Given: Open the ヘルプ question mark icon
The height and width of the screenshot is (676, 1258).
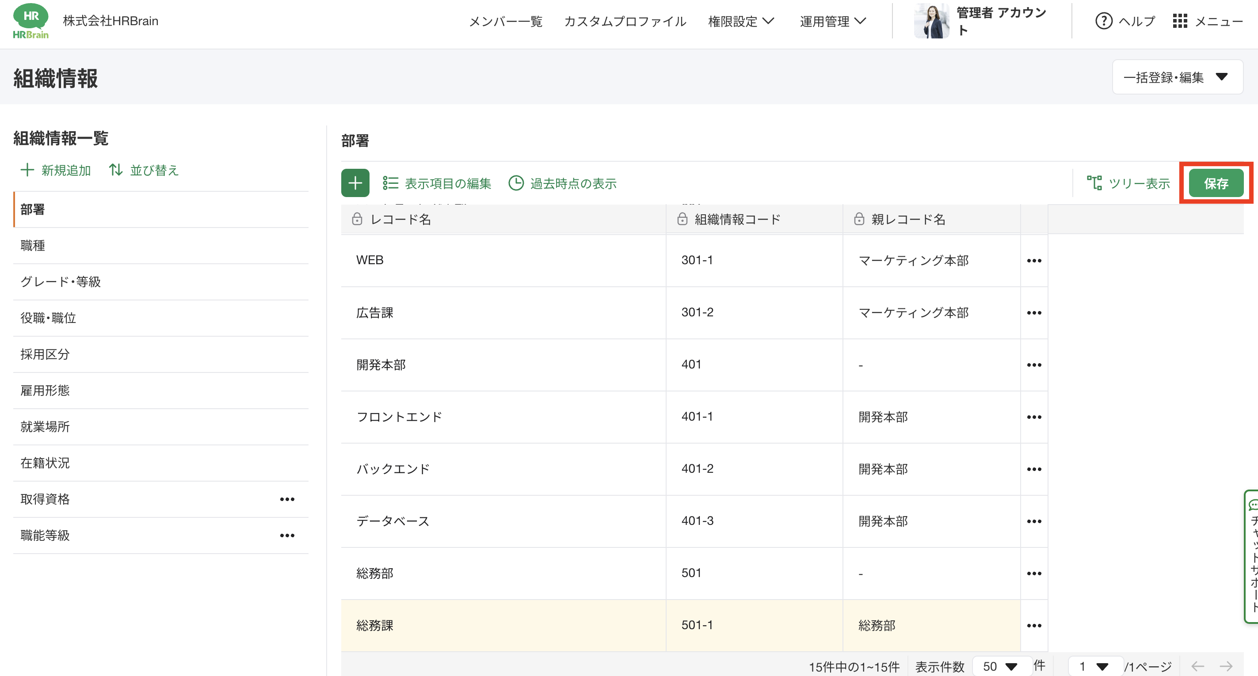Looking at the screenshot, I should 1103,21.
